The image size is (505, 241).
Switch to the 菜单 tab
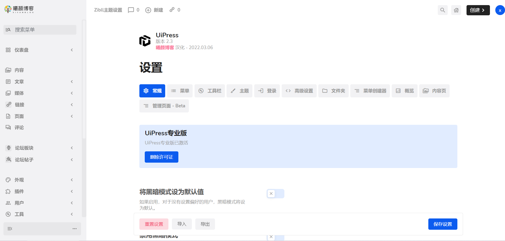point(180,91)
